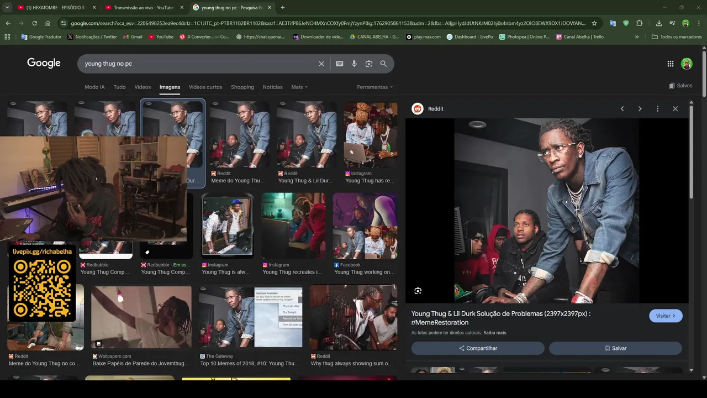
Task: Click the Salvar button in preview panel
Action: 615,348
